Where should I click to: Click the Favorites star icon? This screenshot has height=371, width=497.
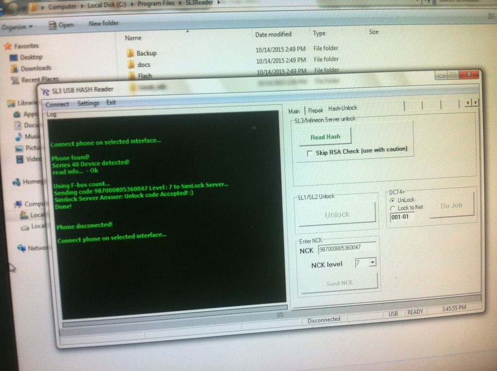click(7, 46)
